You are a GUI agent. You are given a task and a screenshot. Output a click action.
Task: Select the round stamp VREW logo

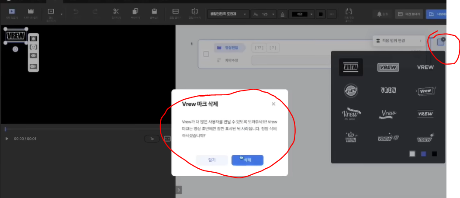click(x=351, y=90)
